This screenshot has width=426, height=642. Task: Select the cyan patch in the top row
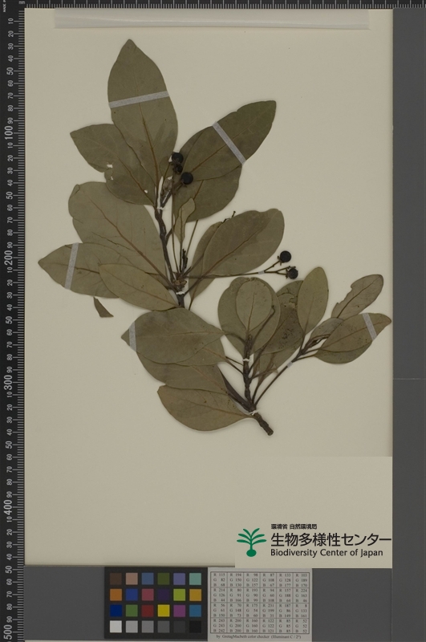point(195,579)
